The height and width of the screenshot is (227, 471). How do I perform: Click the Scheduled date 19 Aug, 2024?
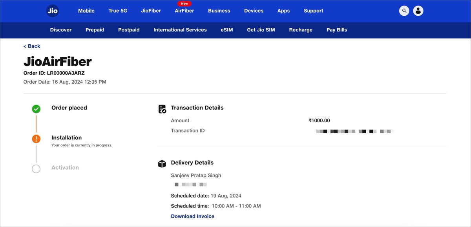(206, 196)
